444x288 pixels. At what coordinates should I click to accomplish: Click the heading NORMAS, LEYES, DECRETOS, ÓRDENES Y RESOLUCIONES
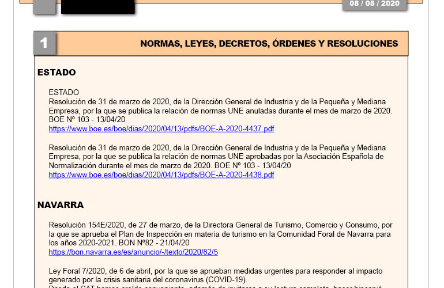pyautogui.click(x=269, y=44)
